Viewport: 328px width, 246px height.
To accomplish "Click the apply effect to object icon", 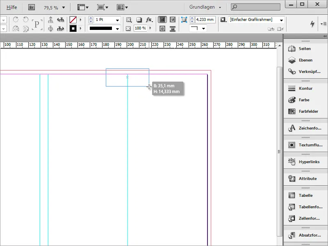I will [129, 20].
